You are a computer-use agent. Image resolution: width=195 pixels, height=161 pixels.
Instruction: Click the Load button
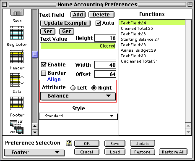pos(115,152)
